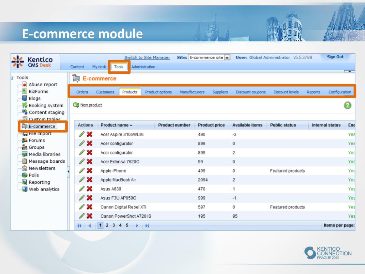This screenshot has width=365, height=274.
Task: Open the Reports tab
Action: click(x=314, y=92)
